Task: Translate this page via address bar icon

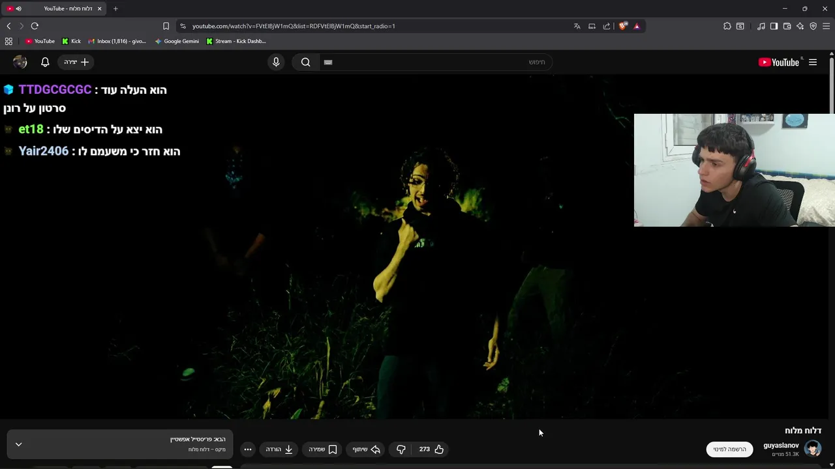Action: [577, 26]
